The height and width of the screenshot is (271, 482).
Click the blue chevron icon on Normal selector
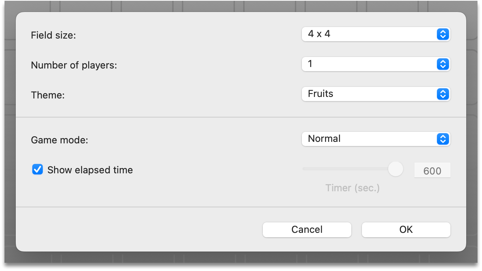click(x=443, y=139)
